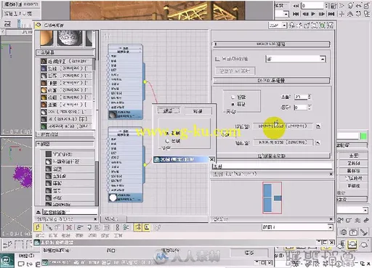
Task: Toggle the first rollout bar in parameter editor
Action: tap(271, 44)
